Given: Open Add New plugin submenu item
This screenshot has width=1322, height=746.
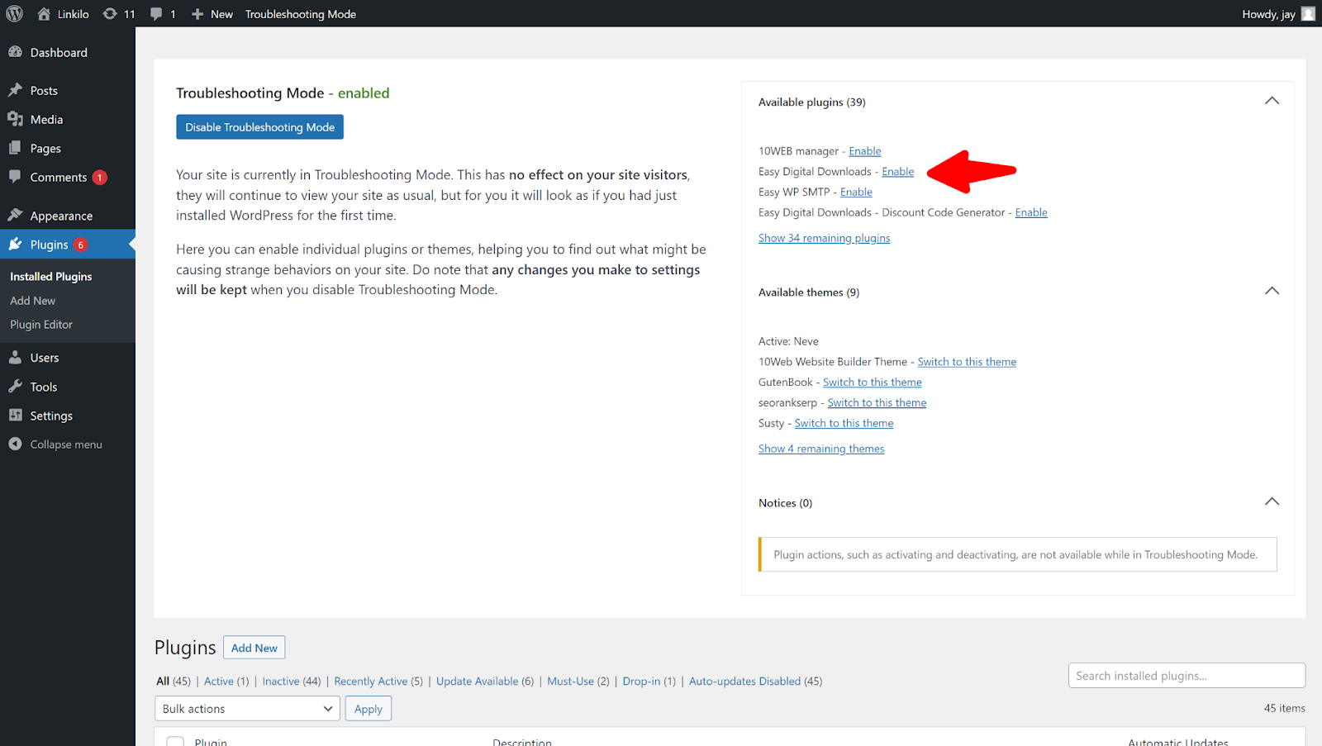Looking at the screenshot, I should tap(33, 301).
